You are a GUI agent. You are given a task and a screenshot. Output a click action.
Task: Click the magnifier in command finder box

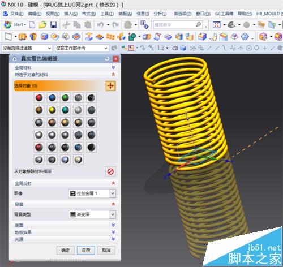[x=198, y=25]
